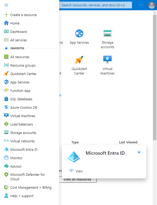Click the Monitor gauge icon

point(6,158)
